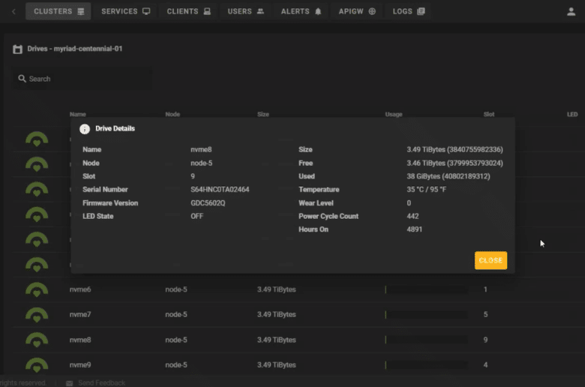Image resolution: width=585 pixels, height=387 pixels.
Task: Click the Drives - myriad-centennial-01 title
Action: click(74, 49)
